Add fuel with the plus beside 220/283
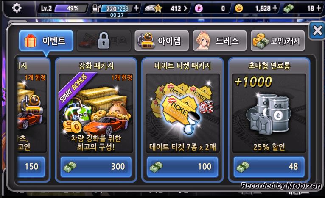Image resolution: width=325 pixels, height=198 pixels. 136,8
